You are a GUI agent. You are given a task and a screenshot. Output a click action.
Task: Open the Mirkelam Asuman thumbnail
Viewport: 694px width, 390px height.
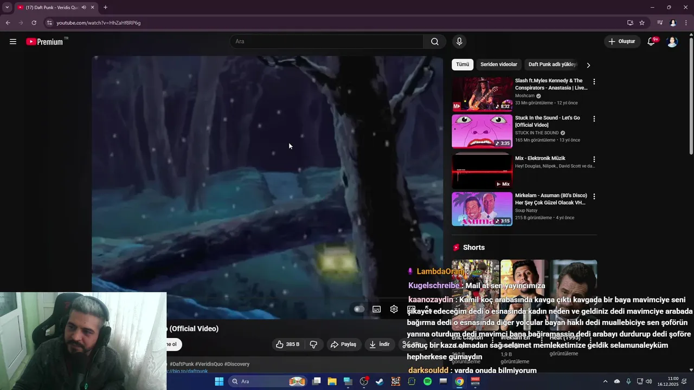click(x=482, y=209)
